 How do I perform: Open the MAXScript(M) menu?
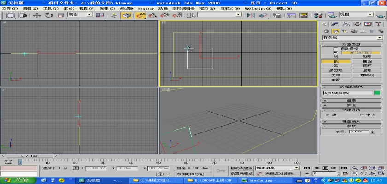click(x=258, y=8)
